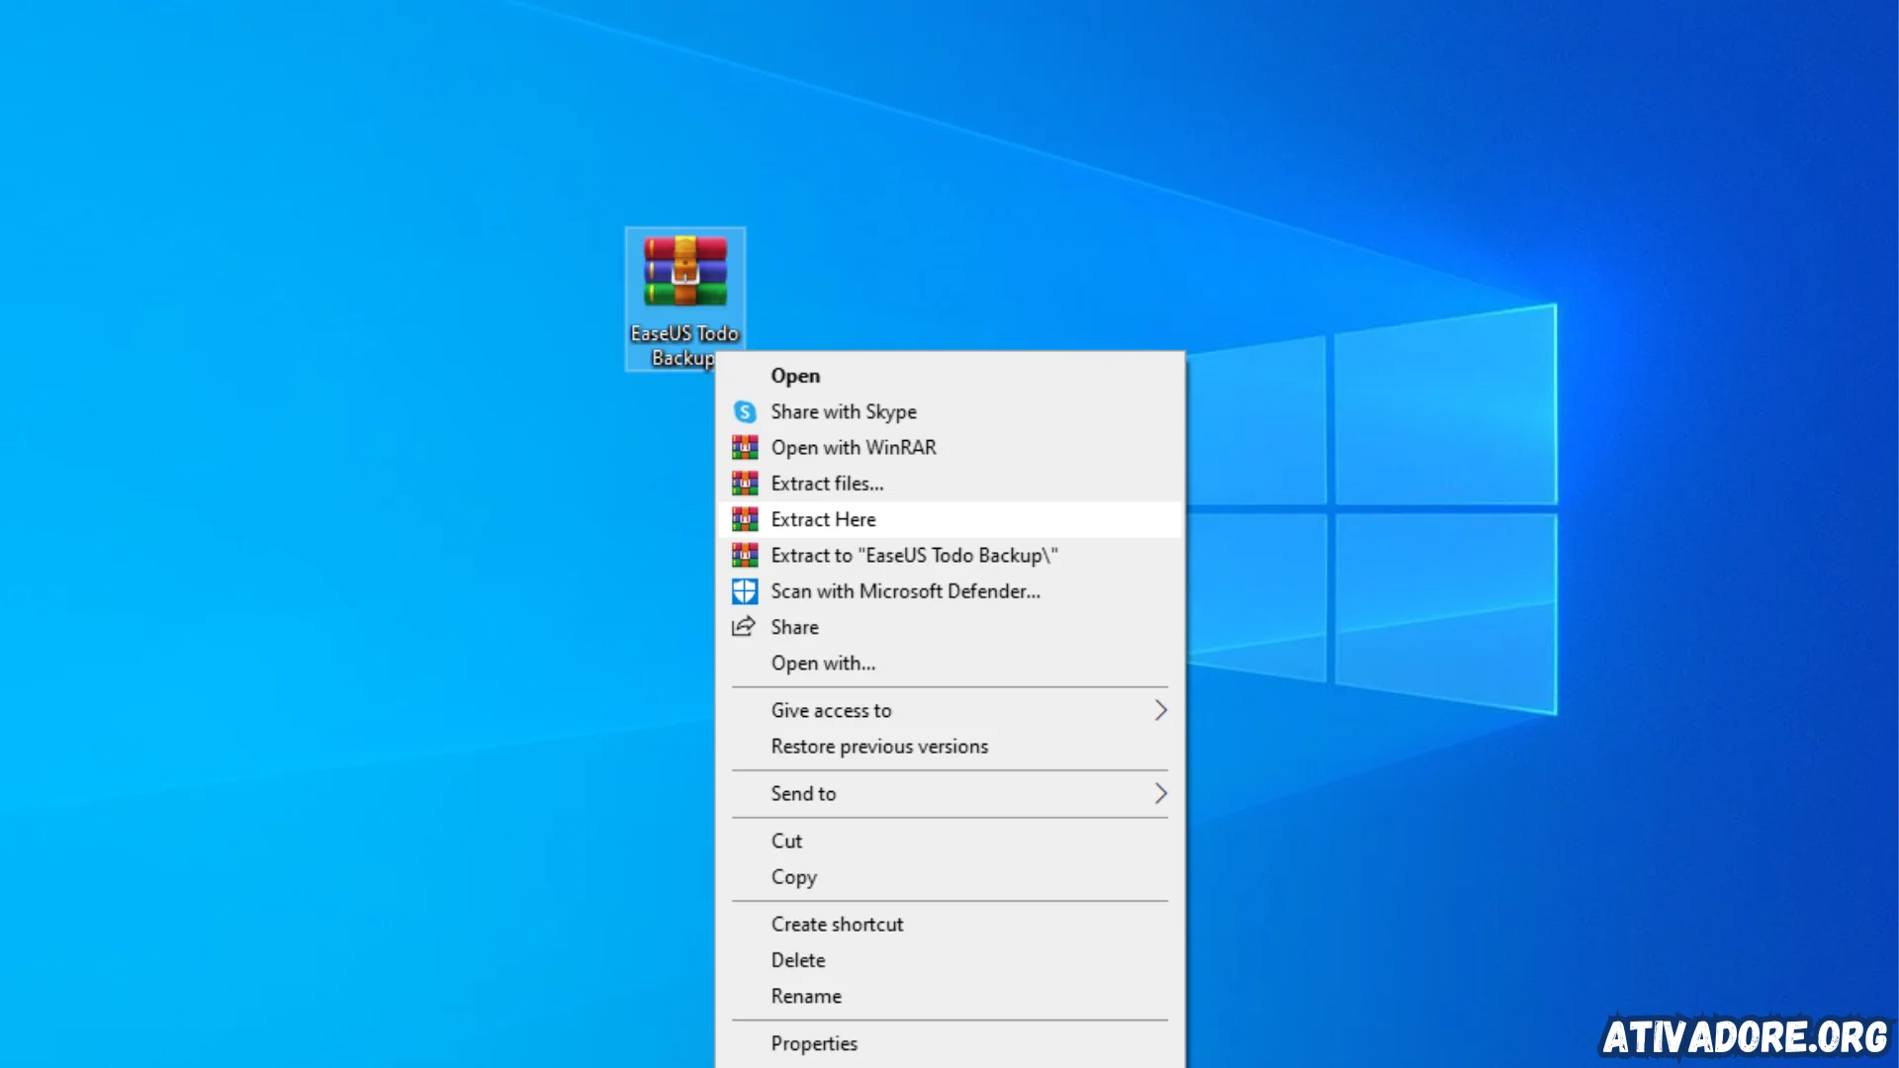Image resolution: width=1899 pixels, height=1068 pixels.
Task: Click 'Restore previous versions' option
Action: point(879,746)
